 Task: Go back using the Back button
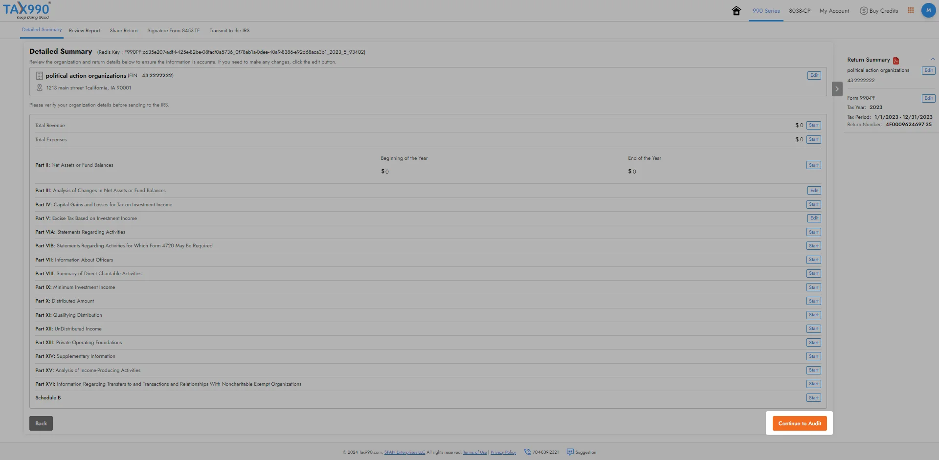[x=41, y=423]
